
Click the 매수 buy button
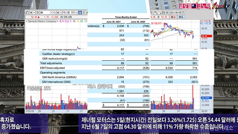[173, 17]
